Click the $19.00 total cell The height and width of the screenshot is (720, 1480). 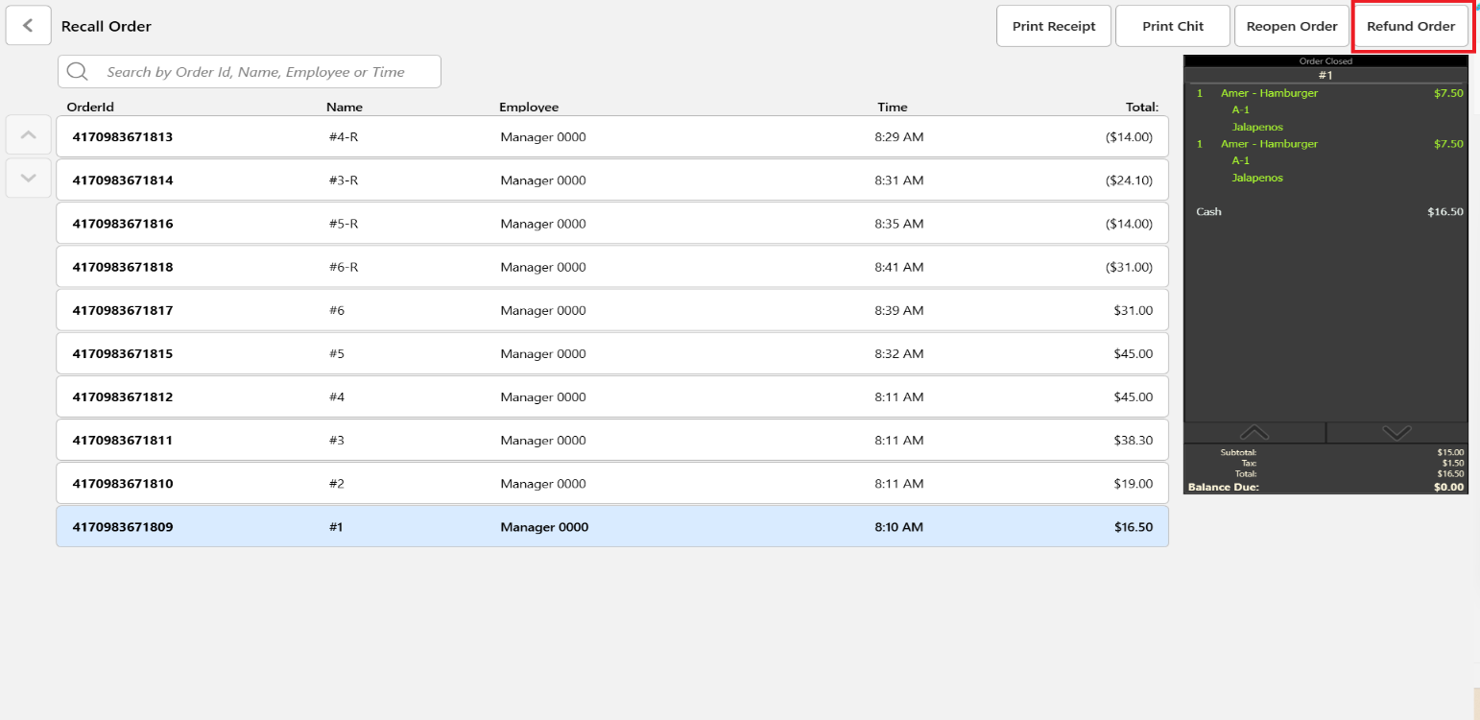click(x=1134, y=484)
